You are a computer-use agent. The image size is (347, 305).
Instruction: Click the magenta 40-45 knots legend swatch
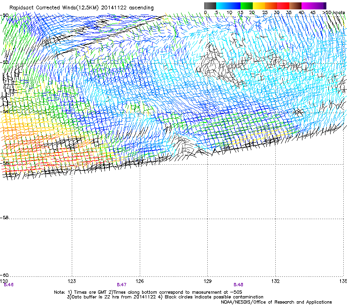308,6
